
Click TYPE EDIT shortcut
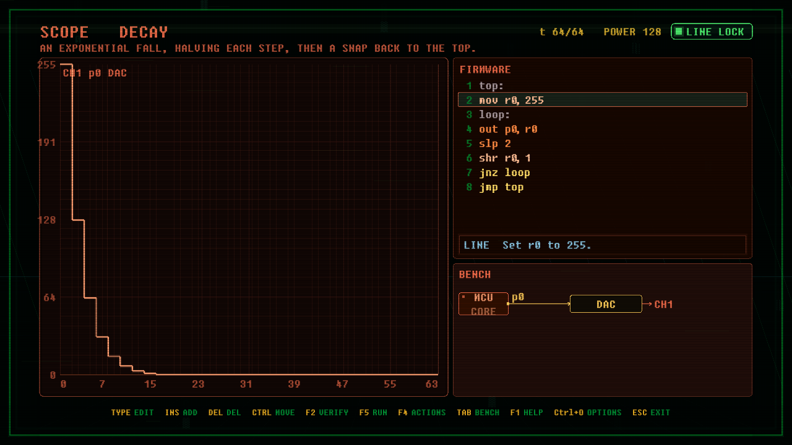(132, 412)
